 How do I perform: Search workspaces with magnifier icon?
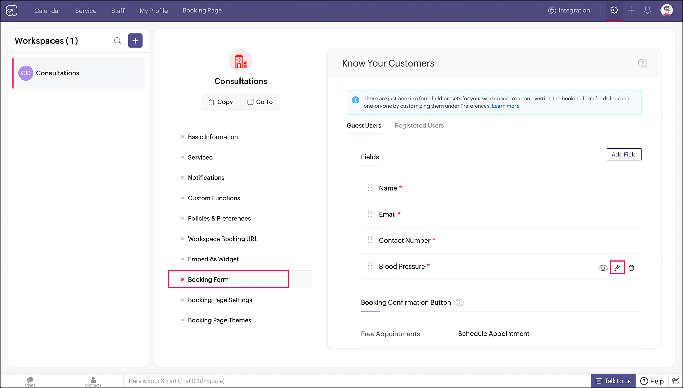pyautogui.click(x=117, y=41)
